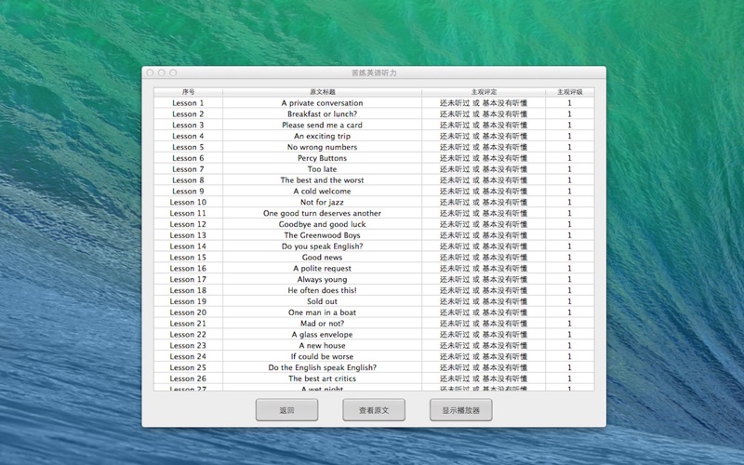Sort by the 主观评级 column header
The image size is (744, 465).
pyautogui.click(x=569, y=92)
